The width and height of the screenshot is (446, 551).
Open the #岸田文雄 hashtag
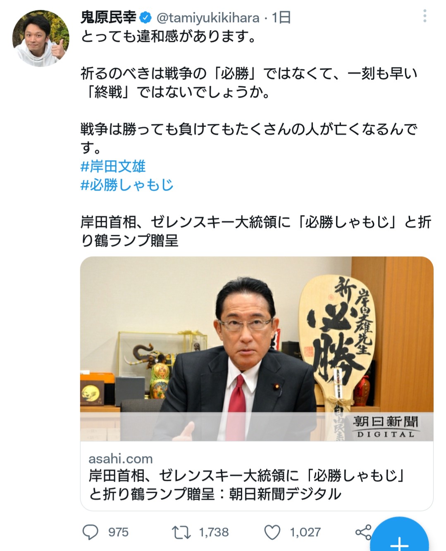[x=113, y=166]
